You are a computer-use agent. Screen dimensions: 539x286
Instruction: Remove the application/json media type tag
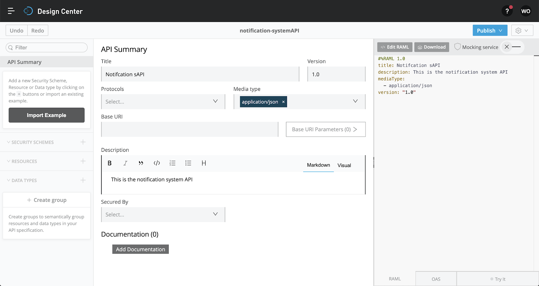point(283,102)
